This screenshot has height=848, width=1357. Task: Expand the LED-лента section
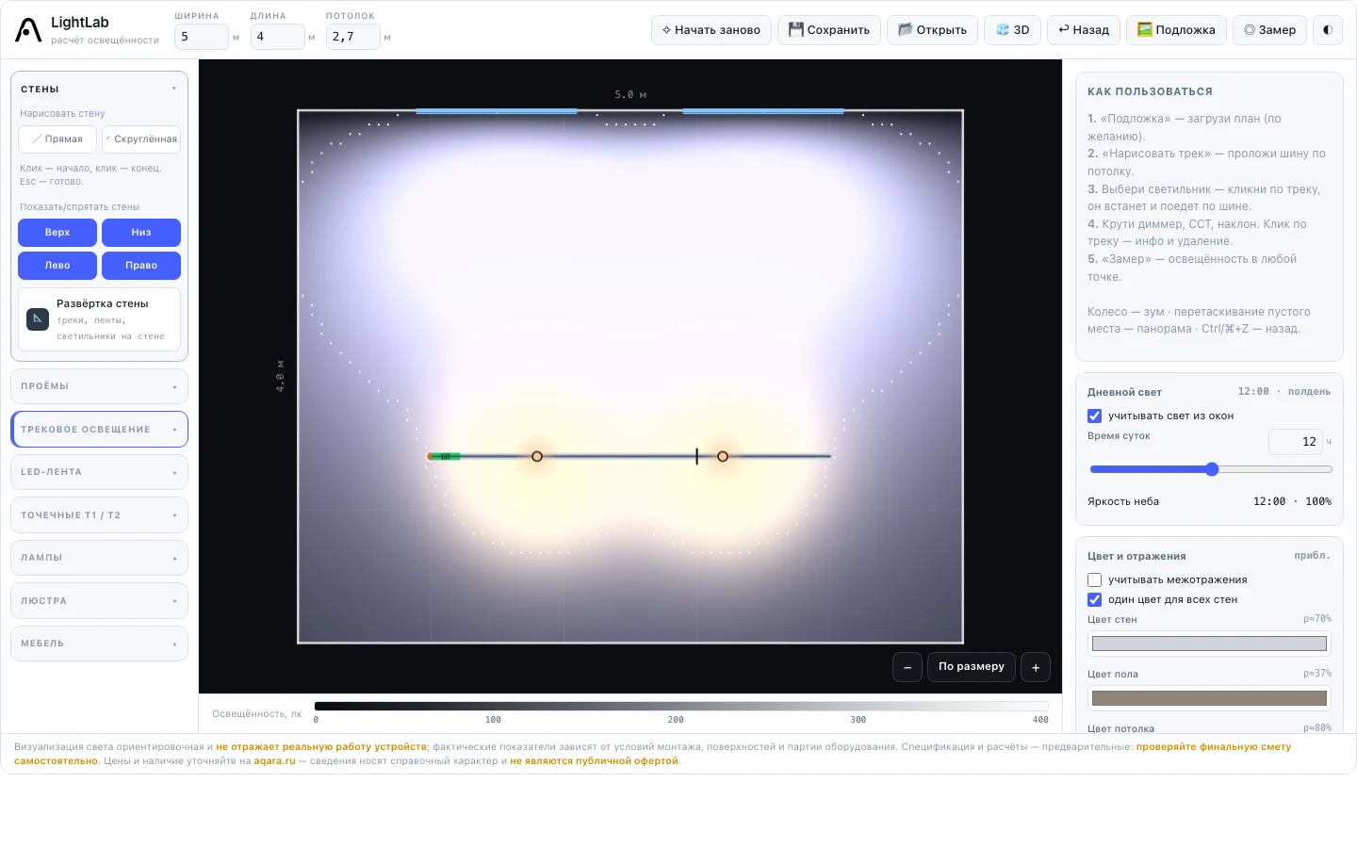(99, 472)
